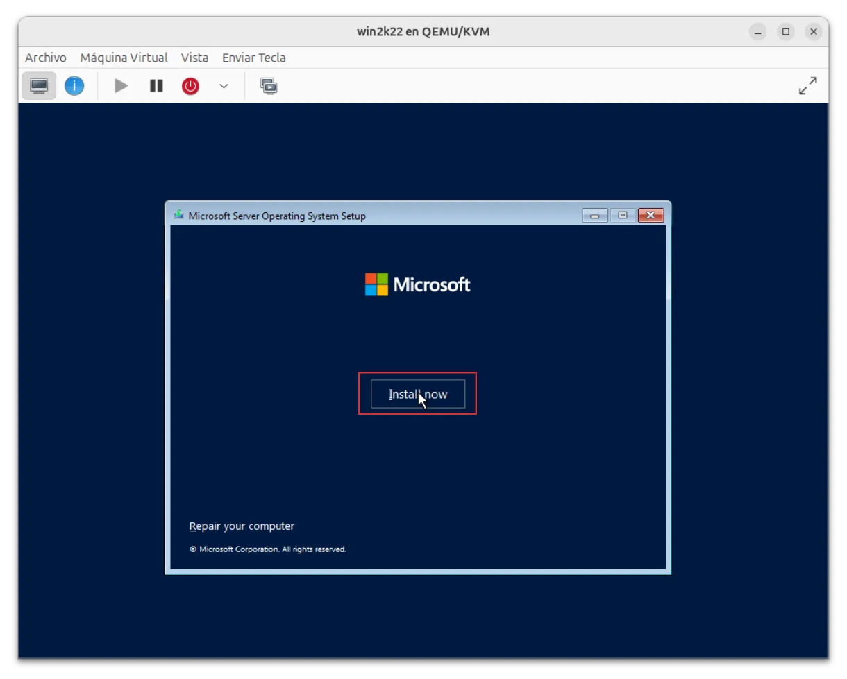This screenshot has width=847, height=679.
Task: Show the graphical console view
Action: (39, 86)
